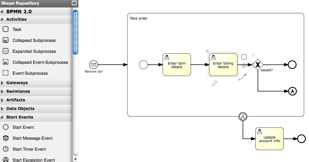309x162 pixels.
Task: Select the 'issues?' exclusive gateway
Action: tap(257, 65)
